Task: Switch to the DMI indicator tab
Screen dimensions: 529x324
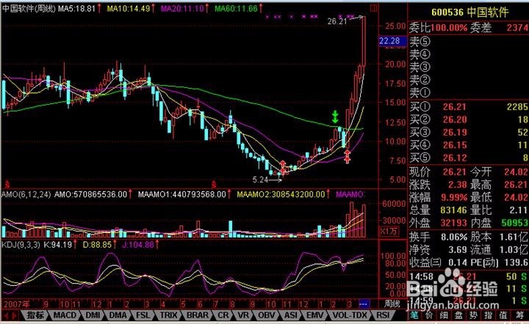Action: point(93,315)
